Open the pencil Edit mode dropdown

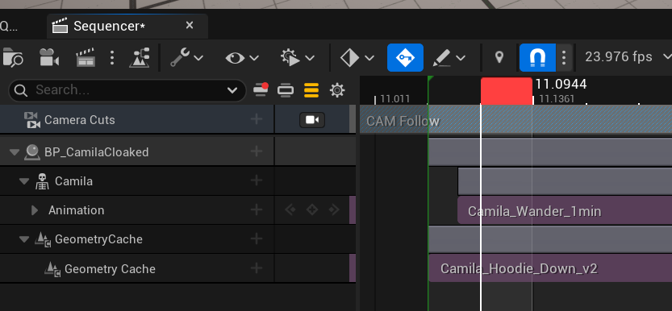click(x=449, y=57)
